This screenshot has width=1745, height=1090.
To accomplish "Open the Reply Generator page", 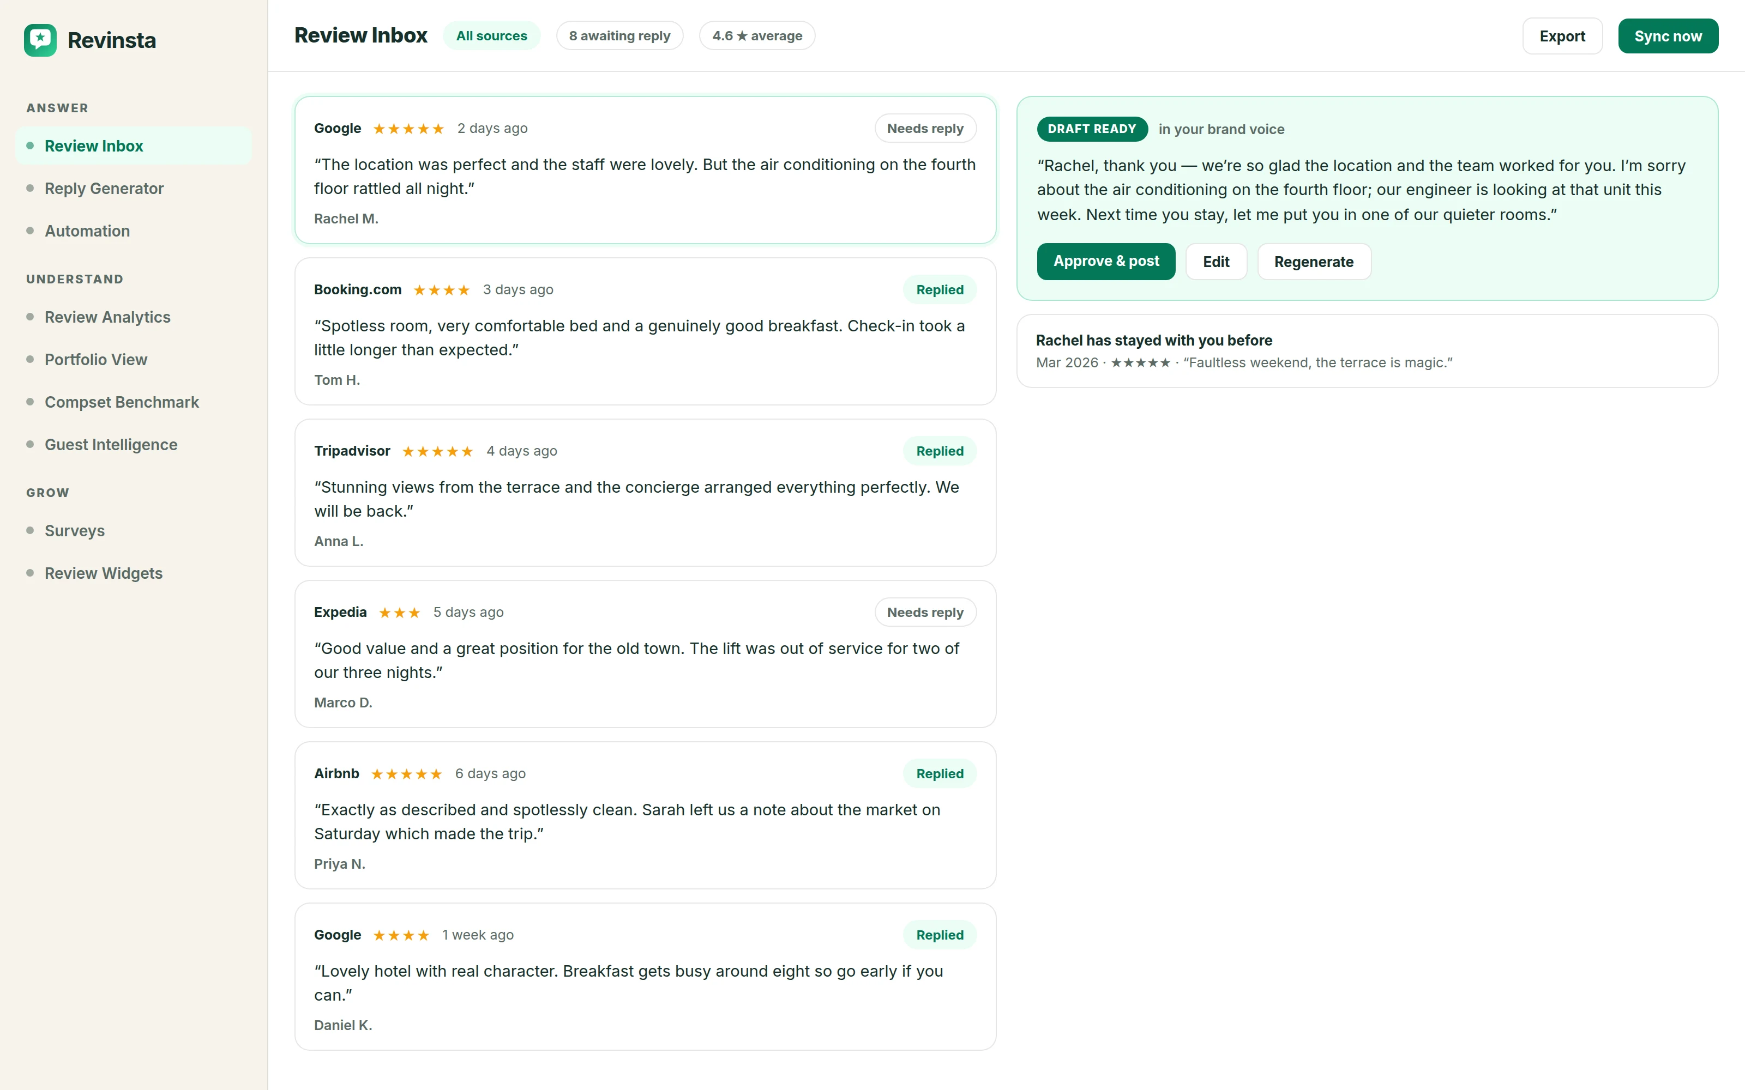I will (x=134, y=188).
